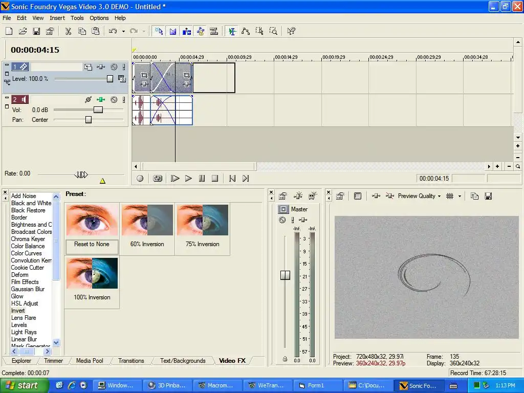Click the Record button in transport bar

pos(140,179)
